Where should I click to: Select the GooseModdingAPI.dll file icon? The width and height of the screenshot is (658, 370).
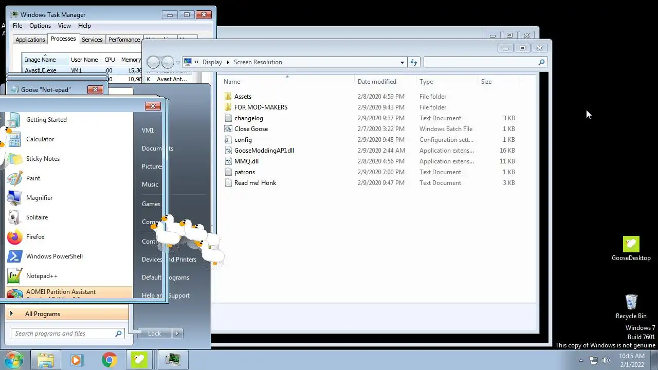click(x=228, y=151)
